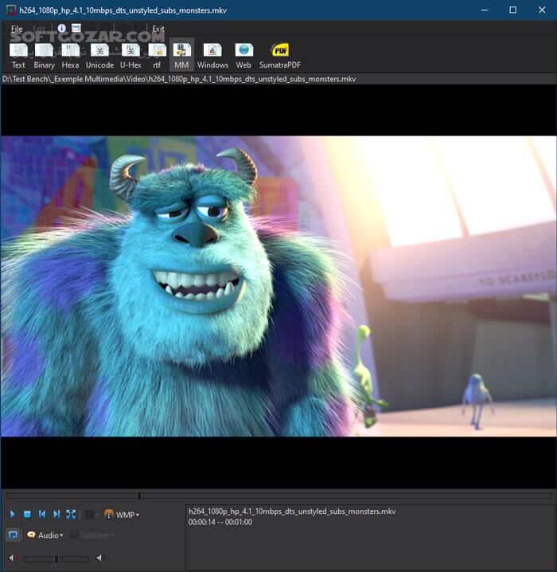Screen dimensions: 557x572
Task: Stop video playback
Action: 27,515
